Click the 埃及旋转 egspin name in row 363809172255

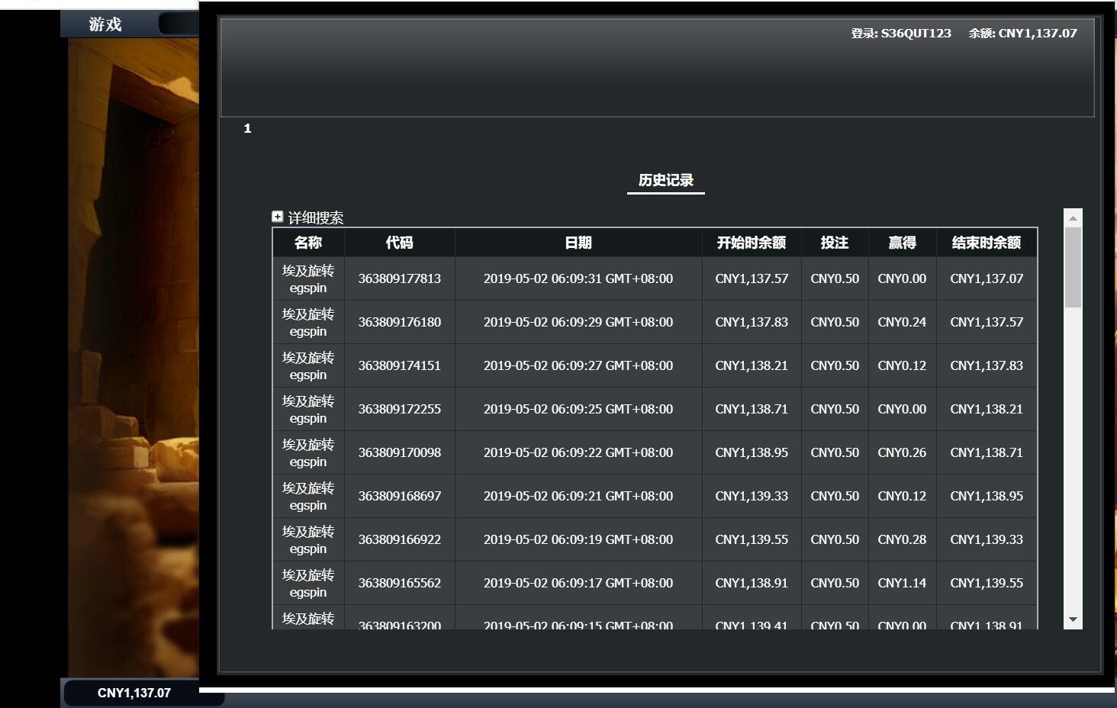tap(308, 410)
